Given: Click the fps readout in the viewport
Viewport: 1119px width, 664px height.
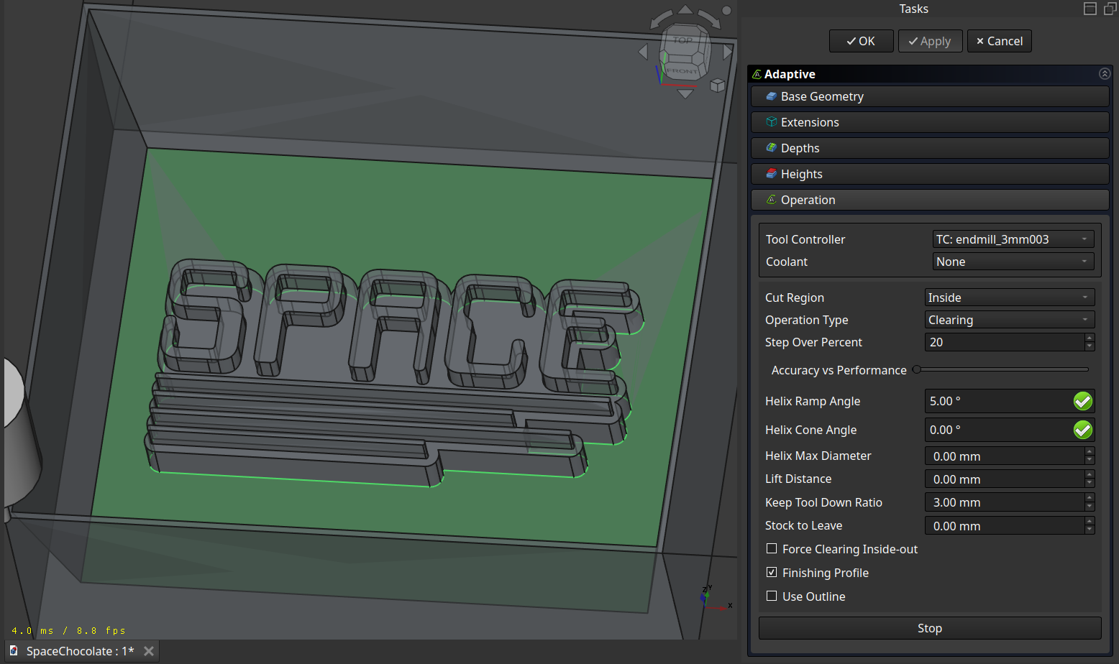Looking at the screenshot, I should pos(68,630).
